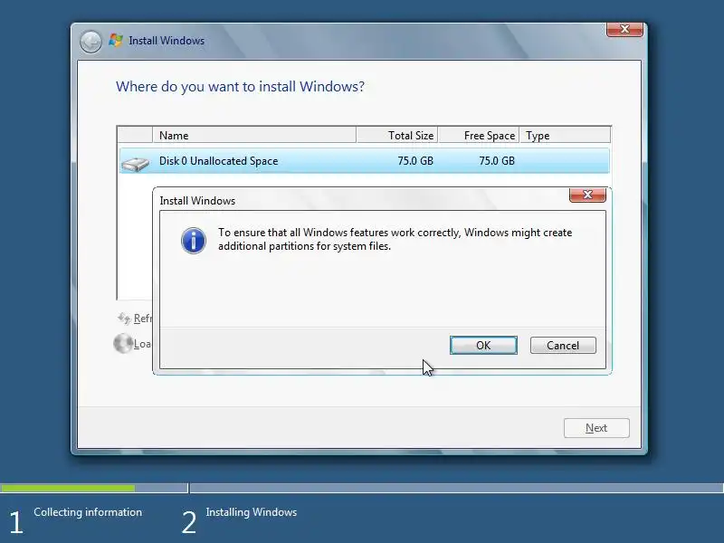The width and height of the screenshot is (724, 543).
Task: Click the Refresh arrows icon
Action: pos(124,319)
